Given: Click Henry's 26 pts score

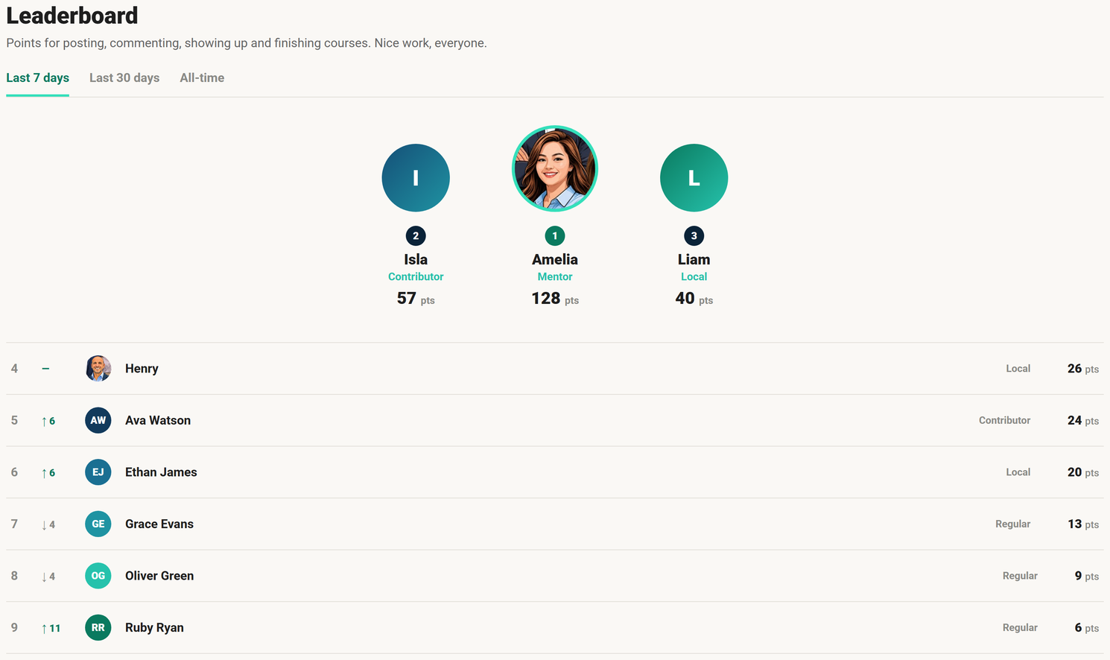Looking at the screenshot, I should [x=1083, y=369].
